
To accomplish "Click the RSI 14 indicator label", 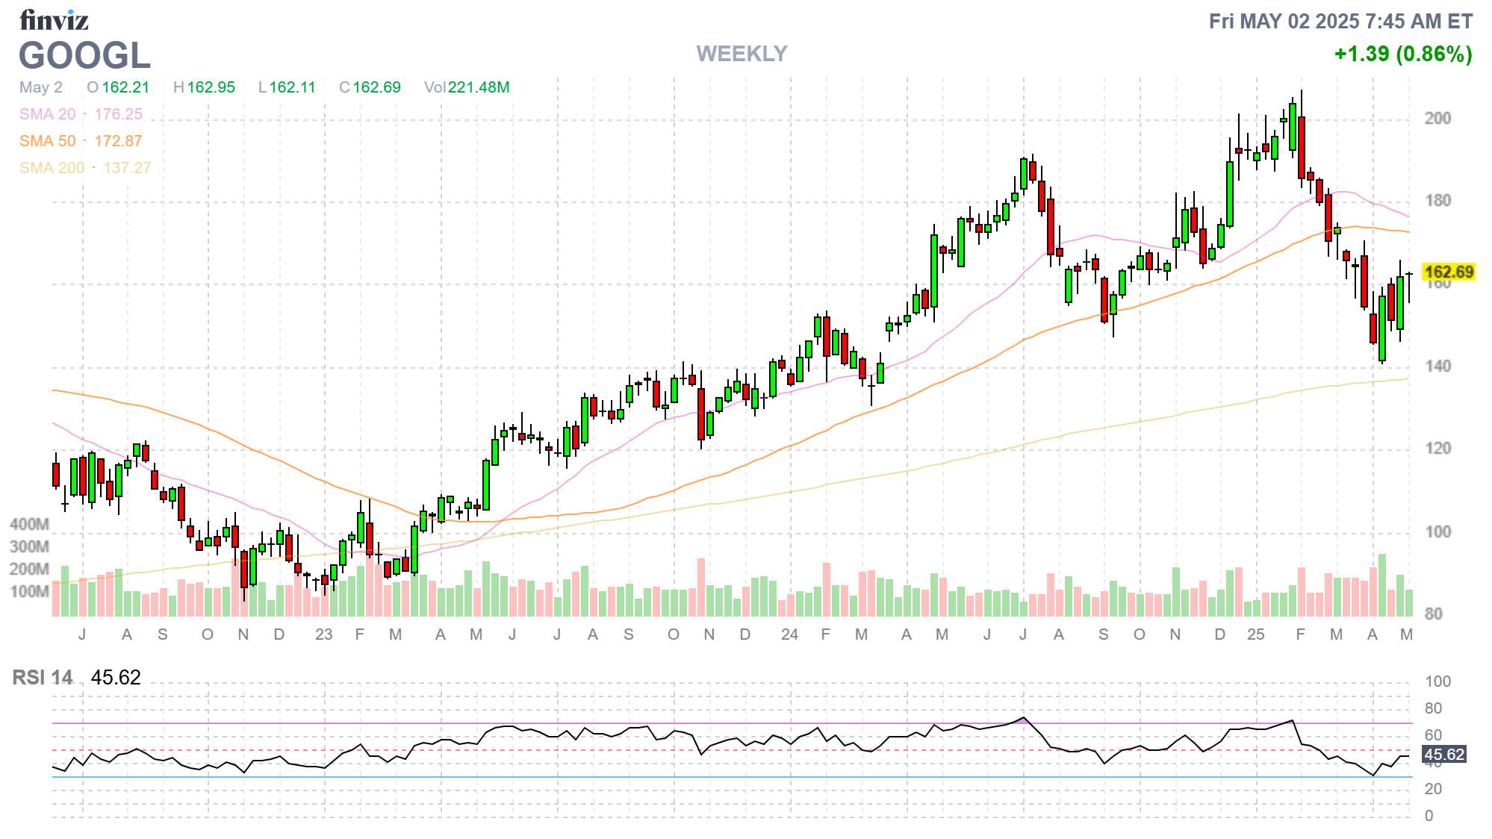I will 43,678.
